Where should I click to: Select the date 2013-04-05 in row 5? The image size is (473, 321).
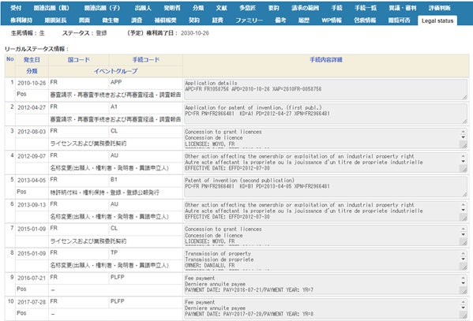pos(32,181)
